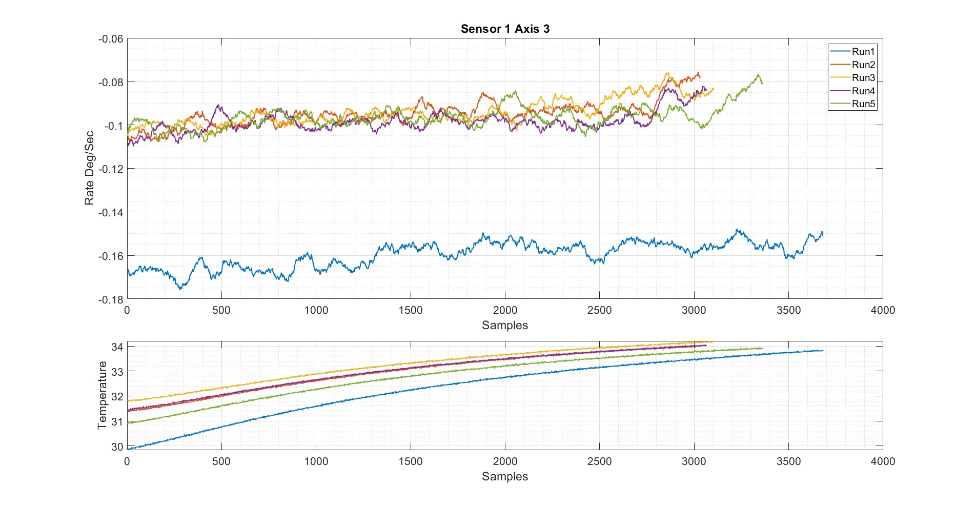Select the Run1 label in the legend
Image resolution: width=976 pixels, height=506 pixels.
pos(863,51)
